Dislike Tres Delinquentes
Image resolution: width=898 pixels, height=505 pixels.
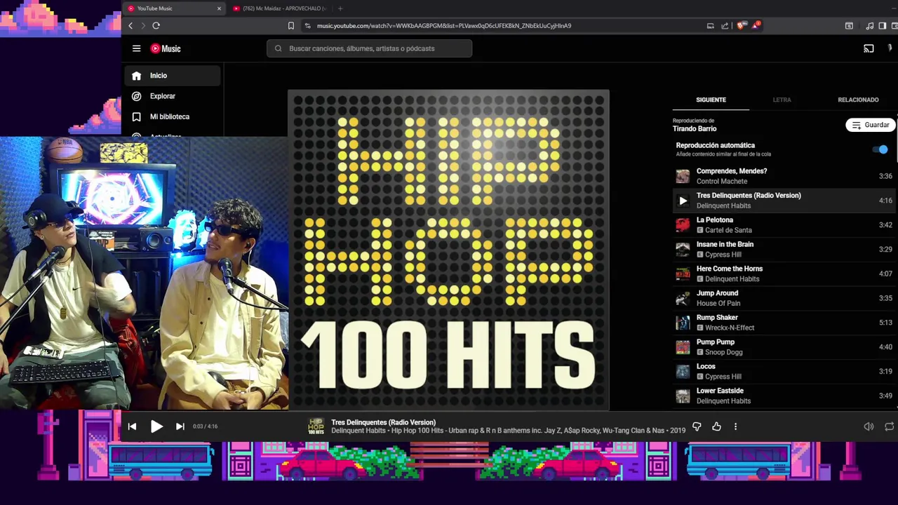697,426
